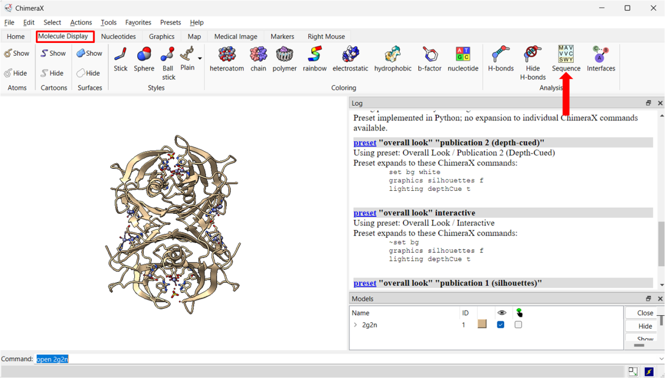Apply rainbow coloring
Viewport: 665px width, 378px height.
point(315,59)
